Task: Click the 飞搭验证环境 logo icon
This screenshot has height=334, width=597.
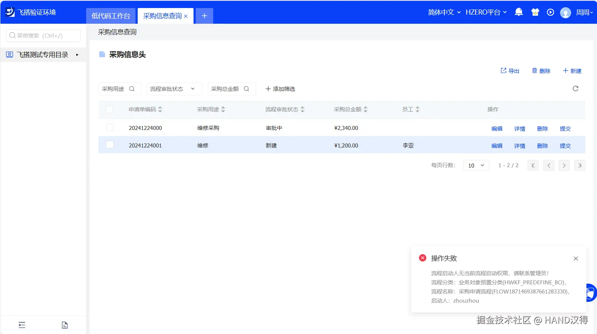Action: [10, 12]
